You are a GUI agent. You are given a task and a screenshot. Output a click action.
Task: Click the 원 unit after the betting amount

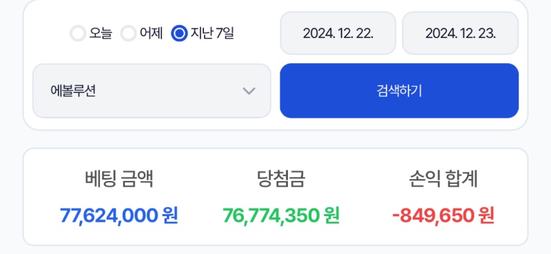pos(170,215)
